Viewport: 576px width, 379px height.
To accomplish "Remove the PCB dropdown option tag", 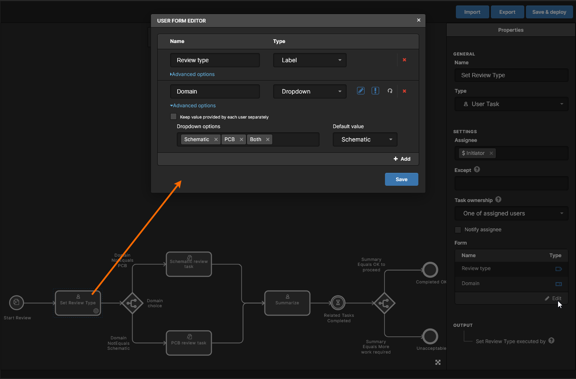I will coord(241,139).
